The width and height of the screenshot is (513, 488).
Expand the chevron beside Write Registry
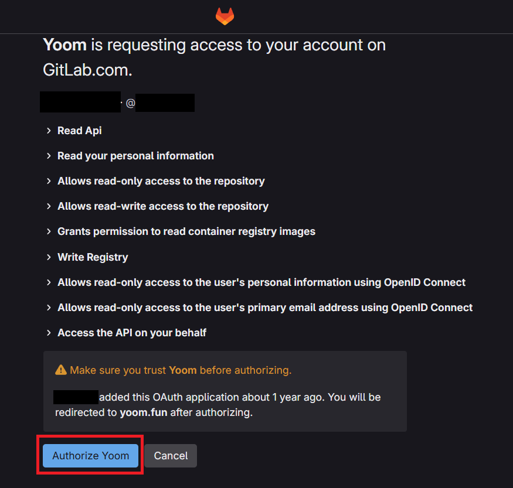[49, 257]
